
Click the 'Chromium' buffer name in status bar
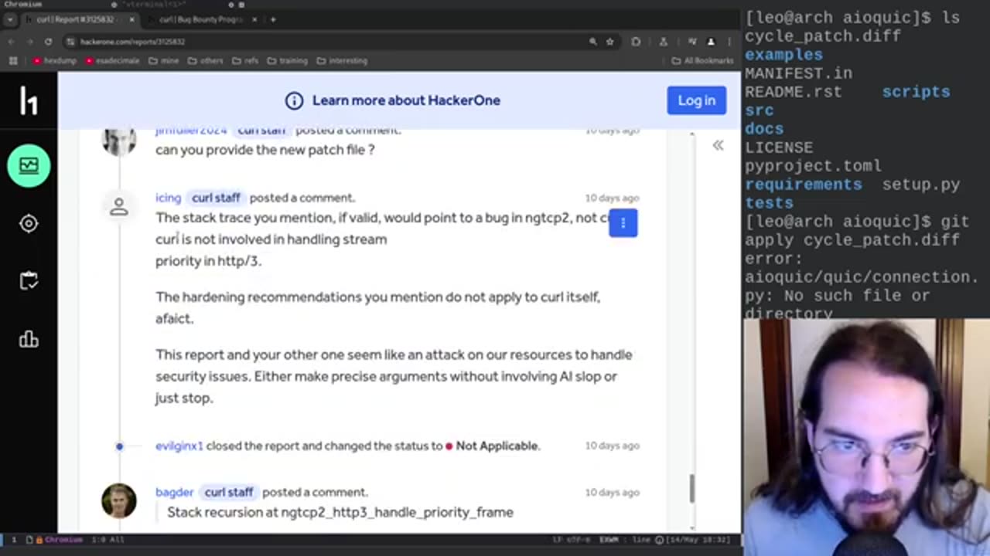tap(63, 540)
